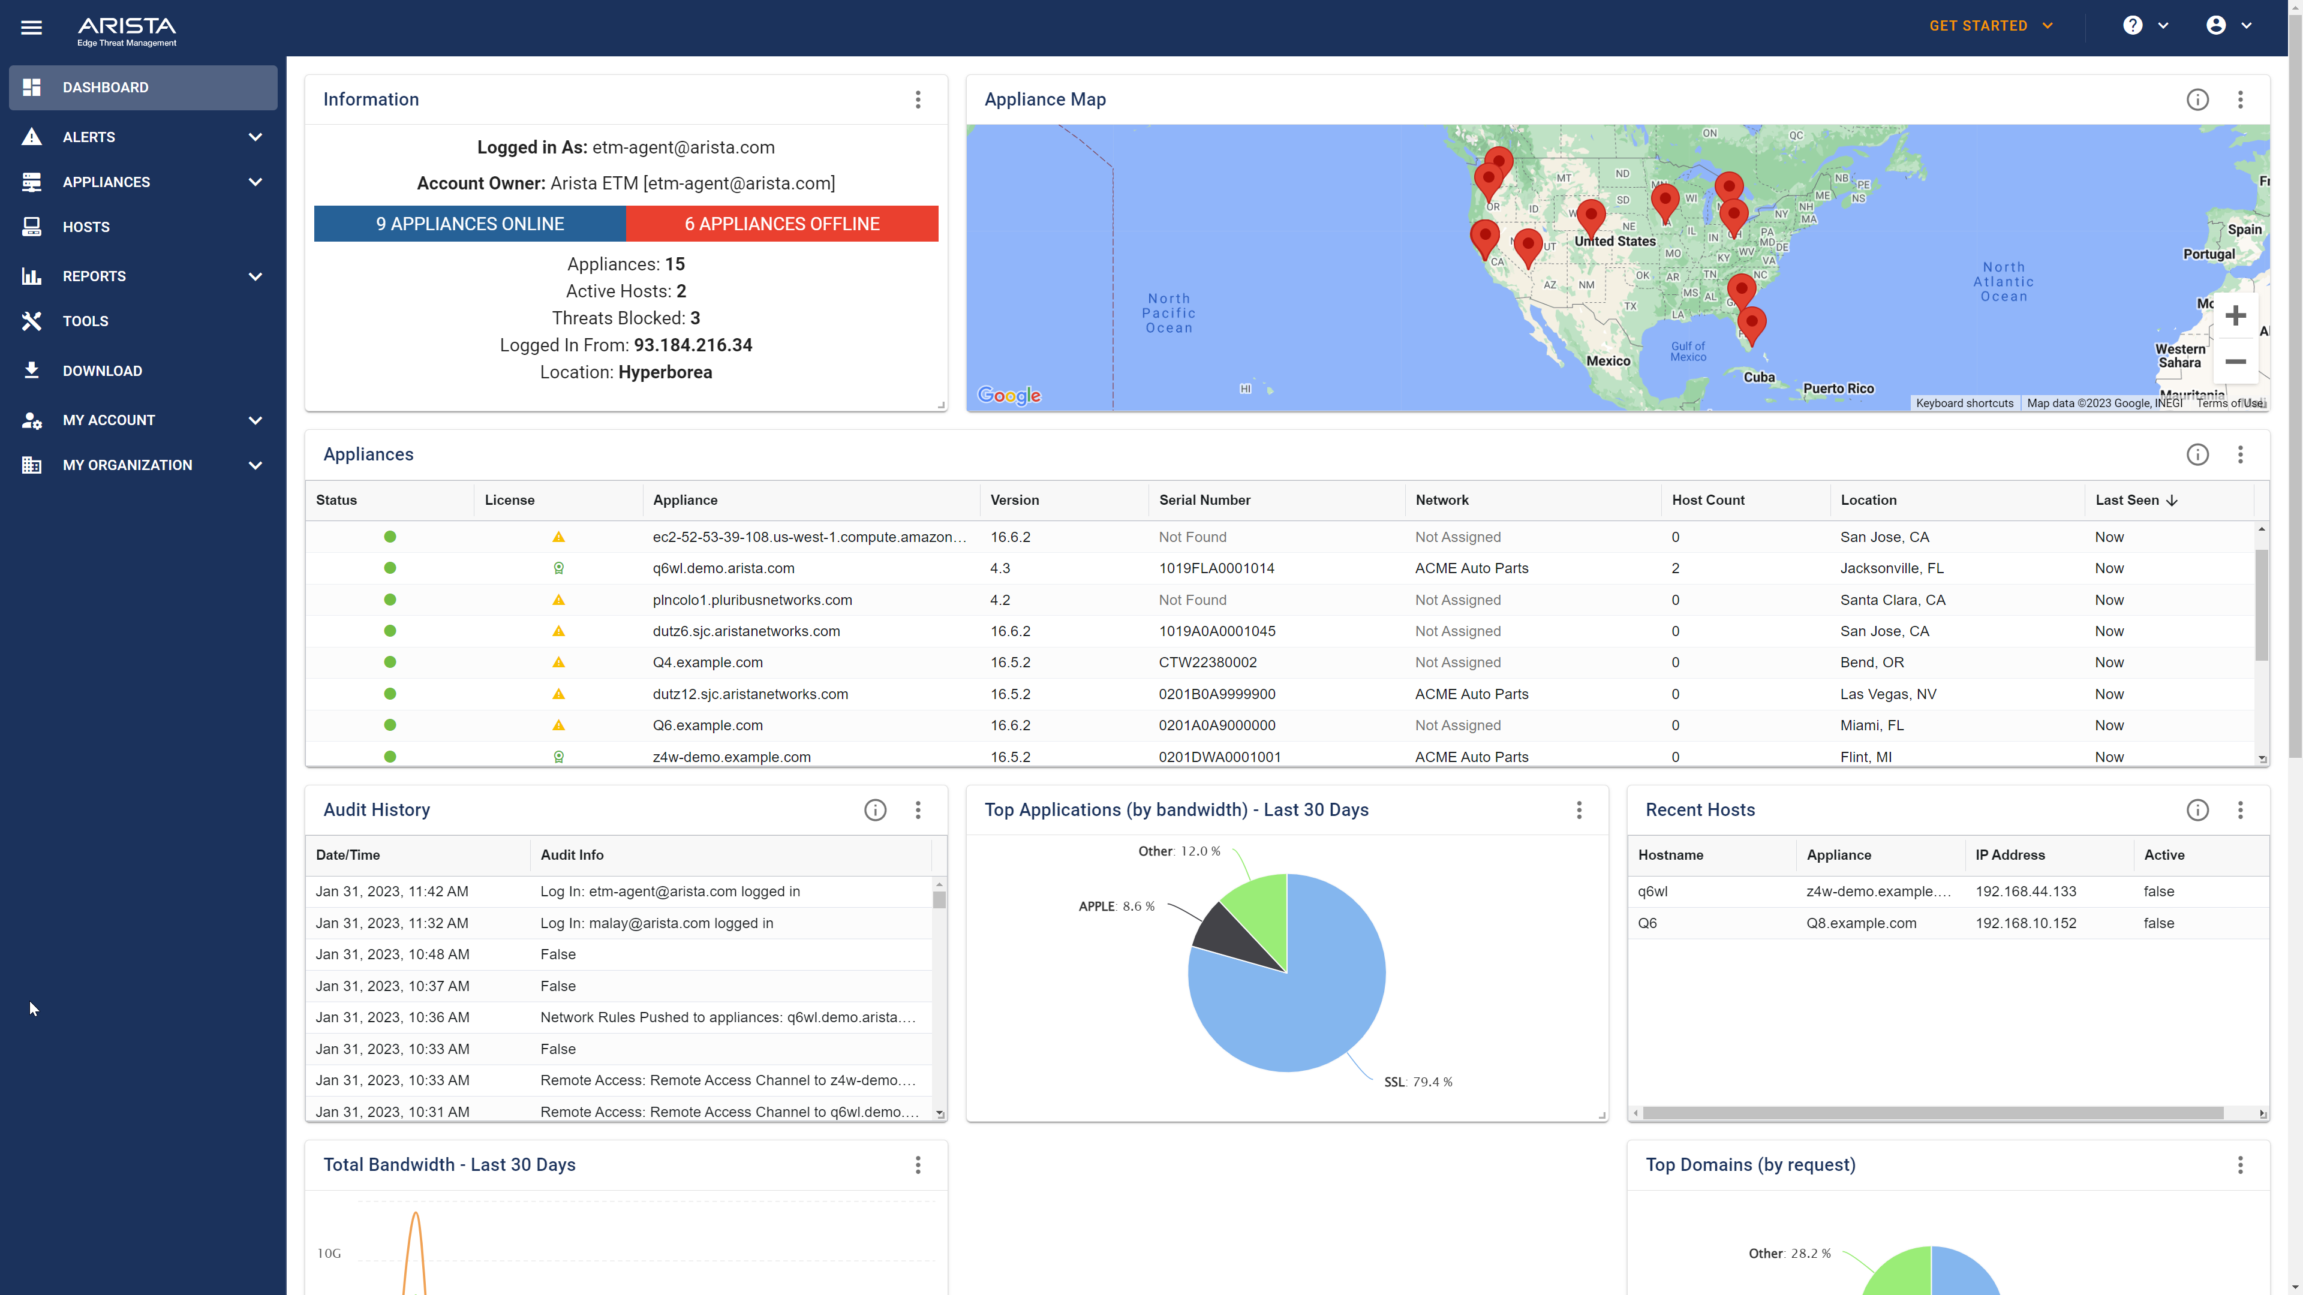The width and height of the screenshot is (2303, 1295).
Task: Zoom in on the appliance map
Action: click(x=2236, y=315)
